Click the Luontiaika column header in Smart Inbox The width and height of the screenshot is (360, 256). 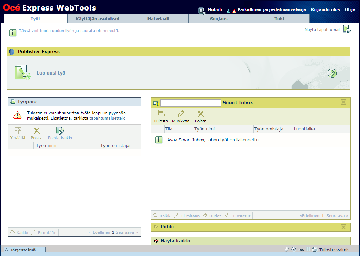click(322, 129)
